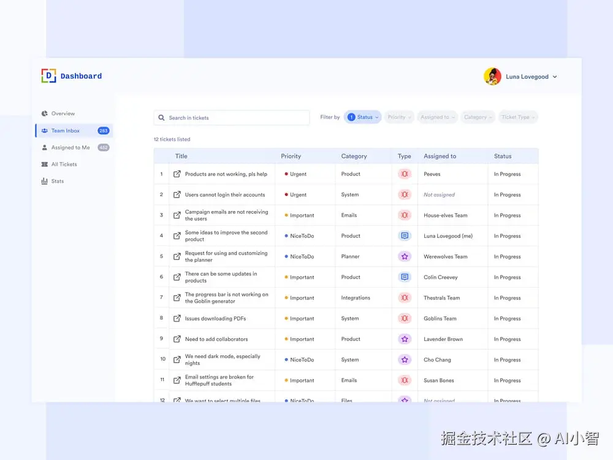Click the Team Inbox 283 count badge
The height and width of the screenshot is (460, 613).
(103, 131)
